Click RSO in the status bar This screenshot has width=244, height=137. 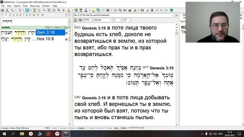[47, 128]
